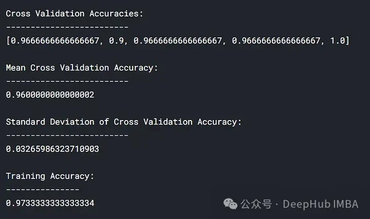Click the Standard Deviation heading line

(x=123, y=122)
